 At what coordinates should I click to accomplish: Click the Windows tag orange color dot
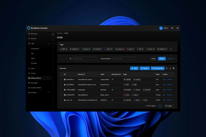[x=158, y=49]
